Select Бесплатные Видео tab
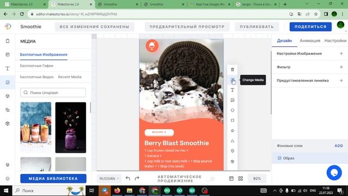This screenshot has height=196, width=348. (36, 77)
